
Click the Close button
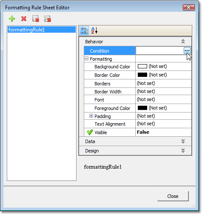173,196
